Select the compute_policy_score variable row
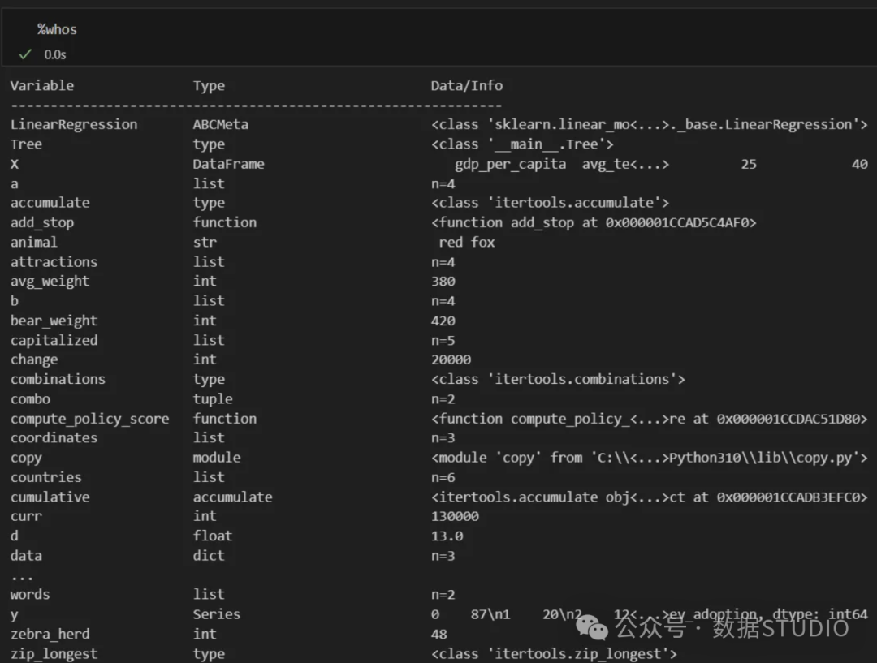Image resolution: width=877 pixels, height=663 pixels. [438, 419]
